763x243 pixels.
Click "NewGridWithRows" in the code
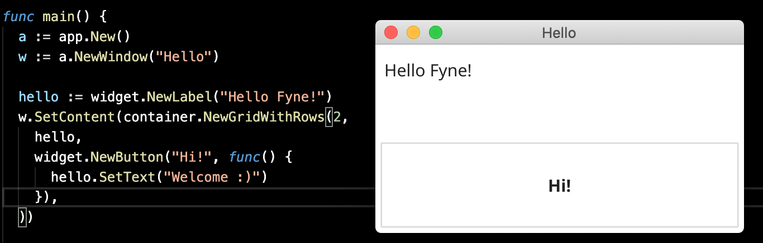(264, 117)
